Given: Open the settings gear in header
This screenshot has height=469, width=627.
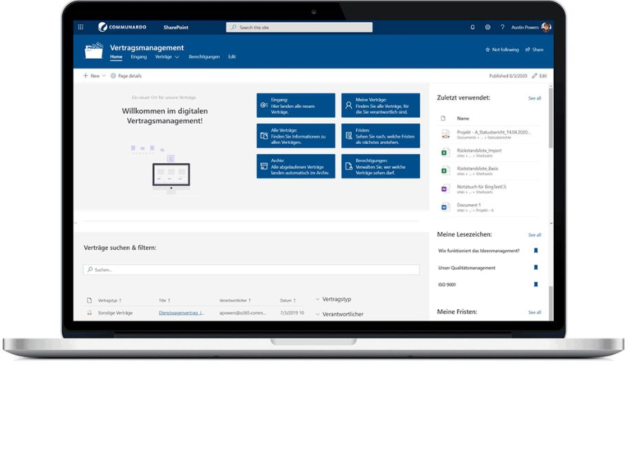Looking at the screenshot, I should click(487, 28).
